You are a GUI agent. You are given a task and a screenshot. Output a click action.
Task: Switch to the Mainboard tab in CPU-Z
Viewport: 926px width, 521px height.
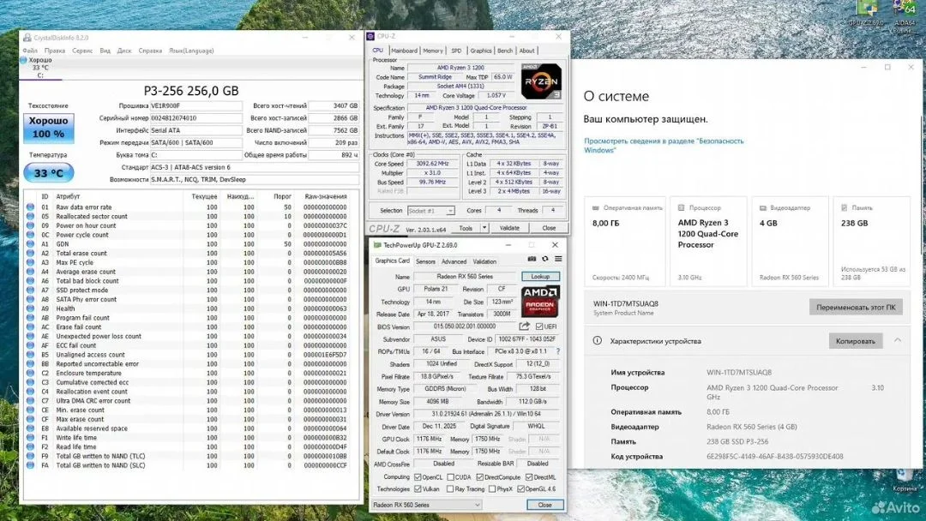pos(404,51)
